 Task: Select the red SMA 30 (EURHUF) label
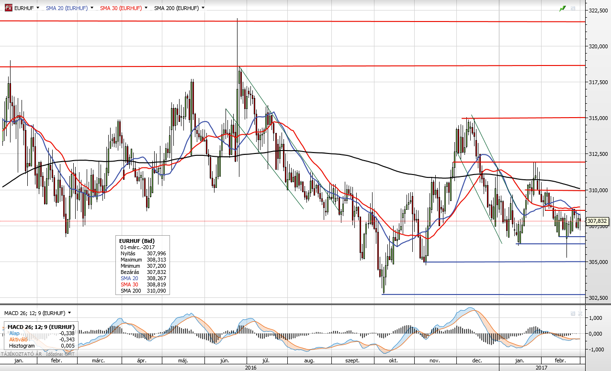point(121,8)
